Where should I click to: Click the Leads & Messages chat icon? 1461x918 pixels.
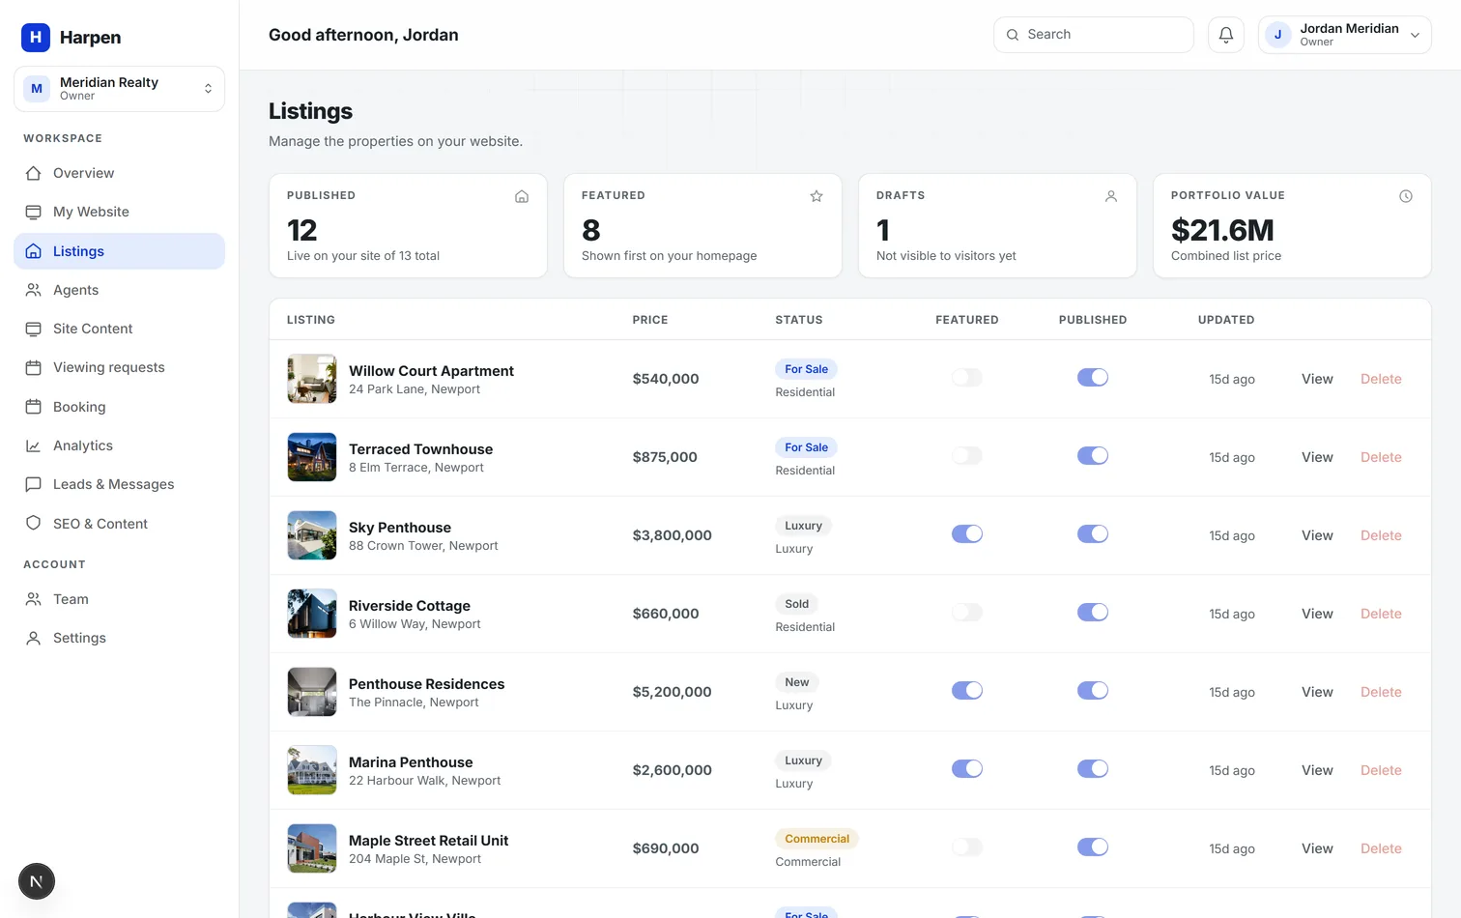tap(34, 484)
